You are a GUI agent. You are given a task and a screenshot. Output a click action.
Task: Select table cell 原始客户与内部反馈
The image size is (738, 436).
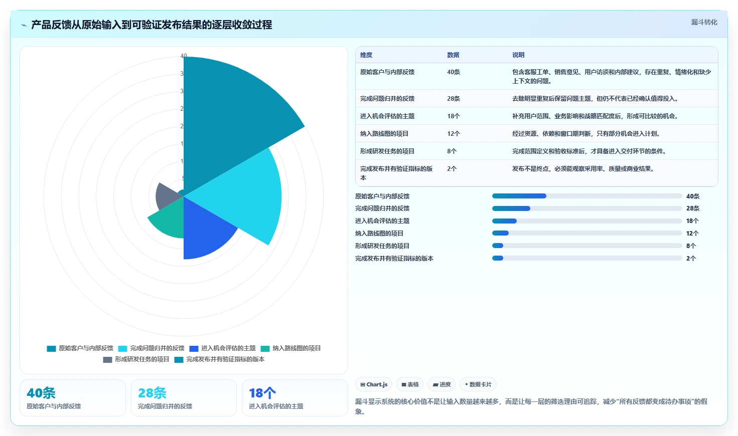tap(387, 72)
